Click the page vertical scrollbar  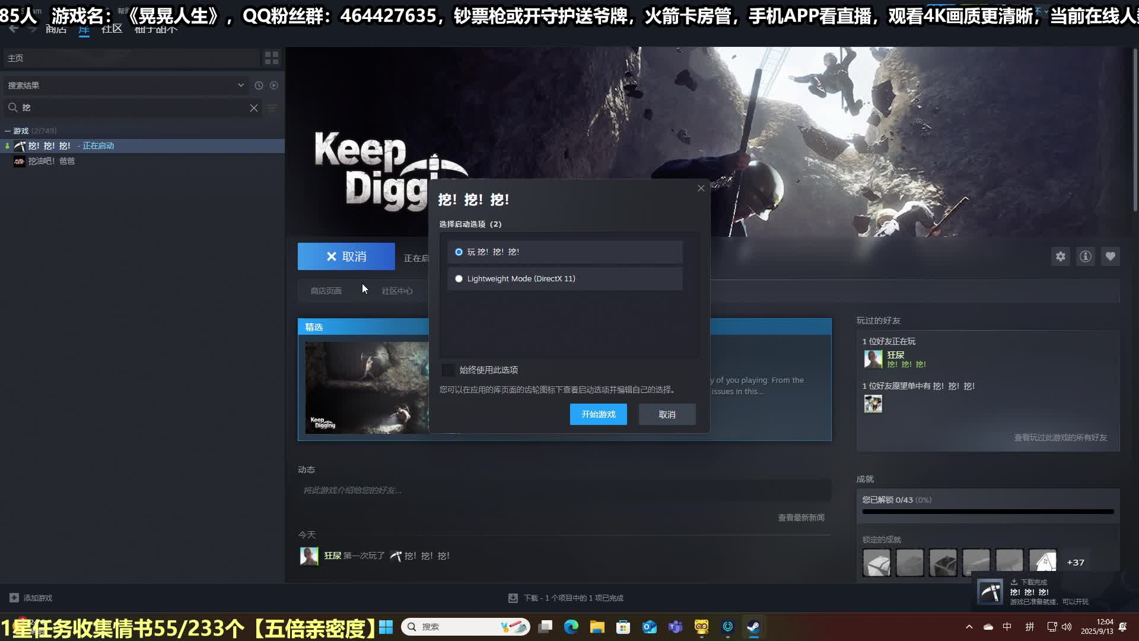[1135, 131]
